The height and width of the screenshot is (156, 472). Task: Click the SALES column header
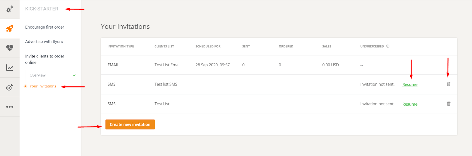pyautogui.click(x=327, y=46)
